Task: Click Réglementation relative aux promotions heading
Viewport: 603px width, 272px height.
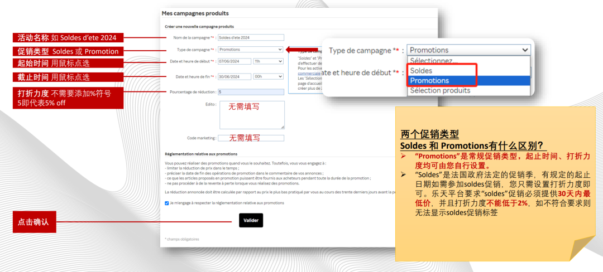Action: (x=201, y=154)
